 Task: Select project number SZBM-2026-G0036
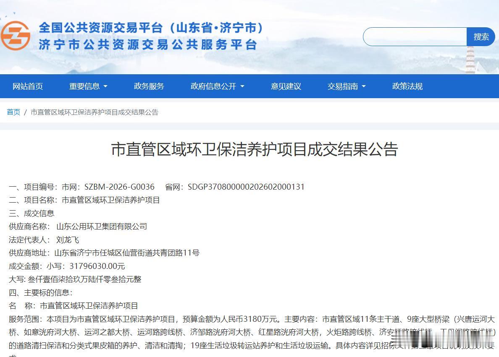point(119,187)
